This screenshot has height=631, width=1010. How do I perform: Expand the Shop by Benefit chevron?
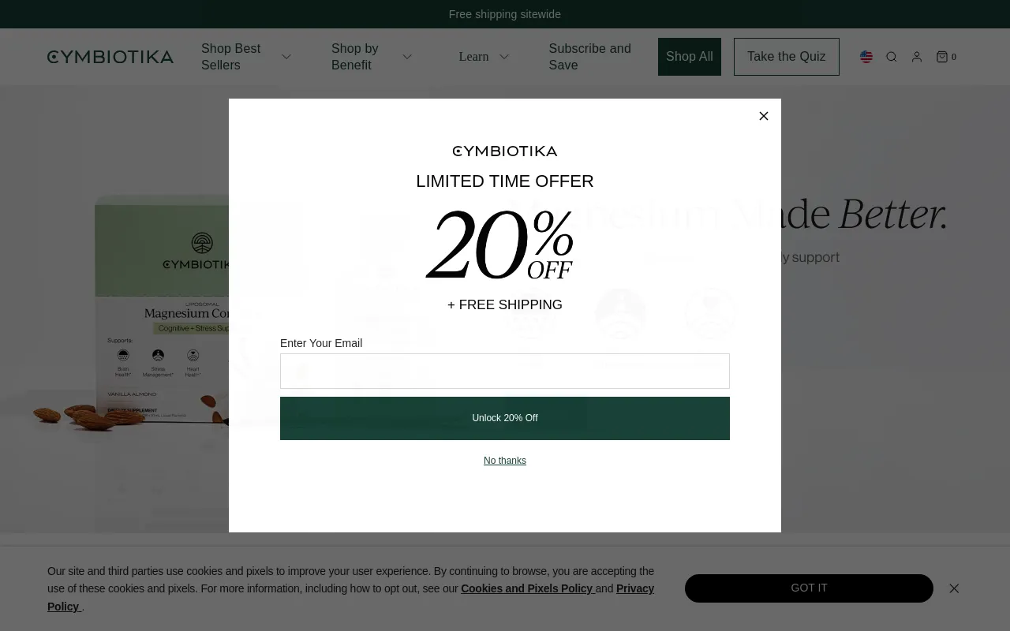[x=407, y=57]
